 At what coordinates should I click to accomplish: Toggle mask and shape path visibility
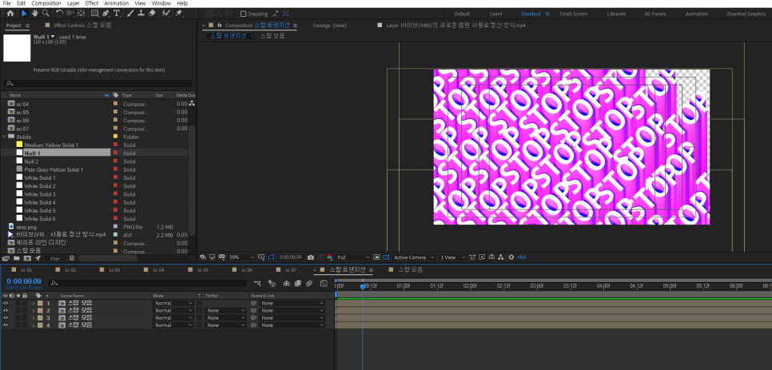pyautogui.click(x=271, y=257)
